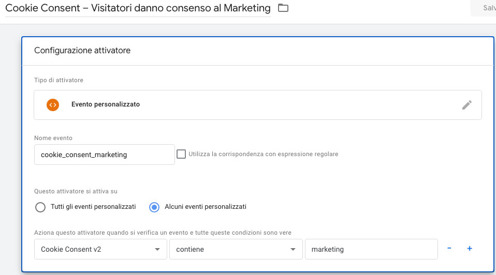Enable regular expression matching checkbox
The image size is (496, 275).
pyautogui.click(x=181, y=154)
